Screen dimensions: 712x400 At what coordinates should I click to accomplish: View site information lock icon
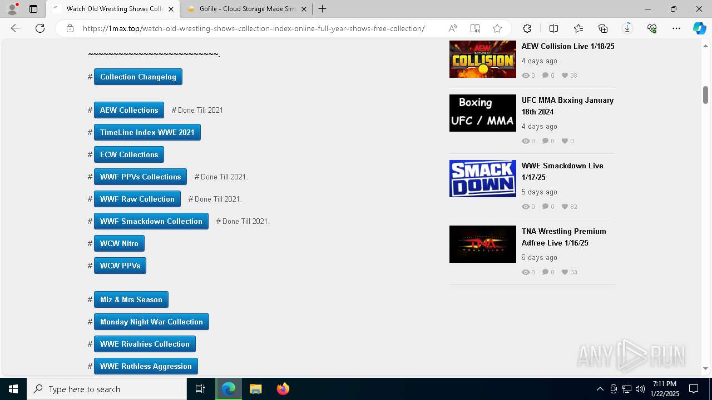70,28
